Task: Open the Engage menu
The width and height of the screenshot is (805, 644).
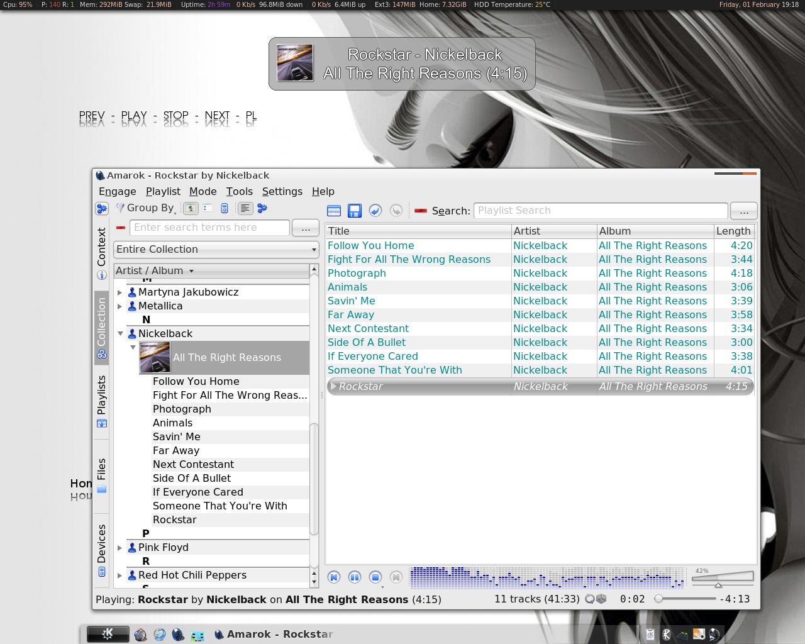Action: (x=118, y=192)
